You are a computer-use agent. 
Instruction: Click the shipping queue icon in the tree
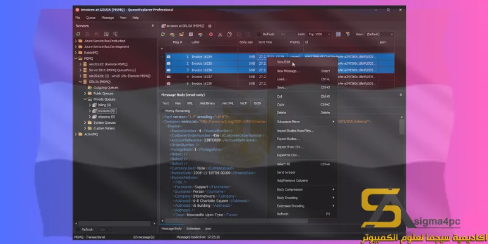coord(95,117)
